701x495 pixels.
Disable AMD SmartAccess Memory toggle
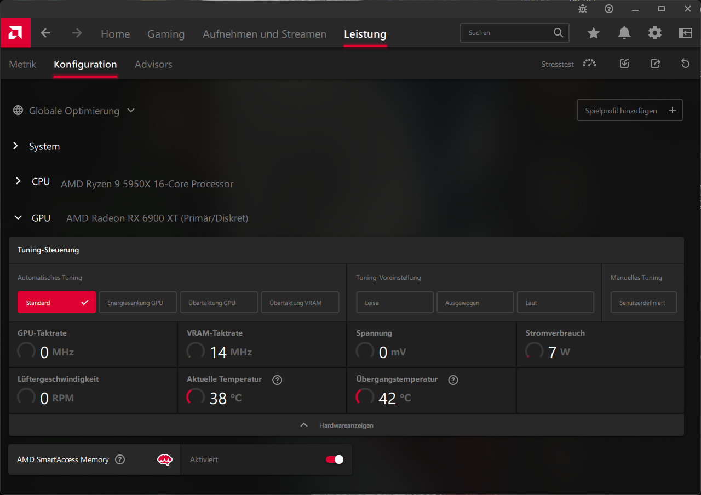(x=335, y=459)
